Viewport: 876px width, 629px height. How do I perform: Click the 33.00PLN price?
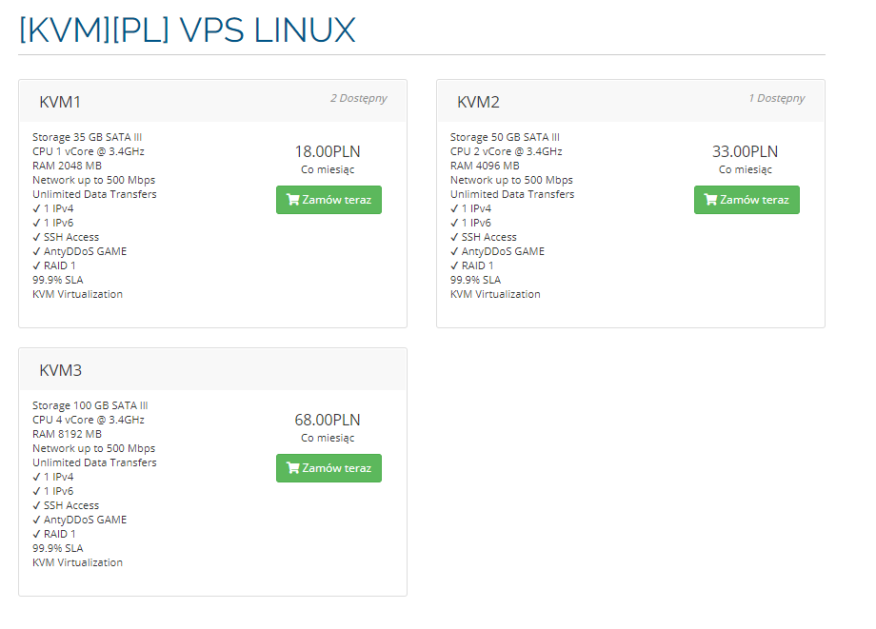746,151
